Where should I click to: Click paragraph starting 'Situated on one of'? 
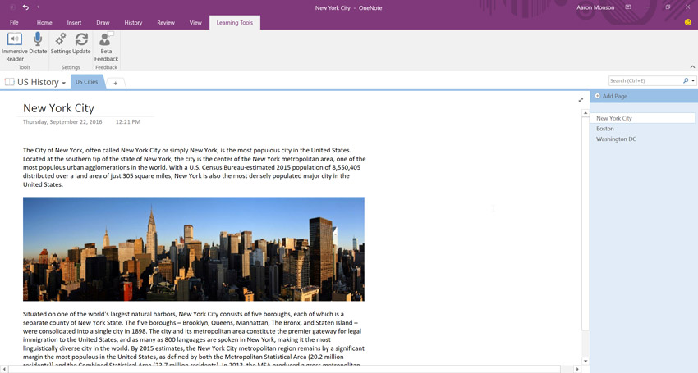pos(194,339)
